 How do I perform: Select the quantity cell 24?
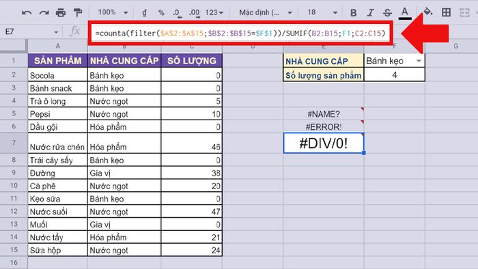coord(191,250)
